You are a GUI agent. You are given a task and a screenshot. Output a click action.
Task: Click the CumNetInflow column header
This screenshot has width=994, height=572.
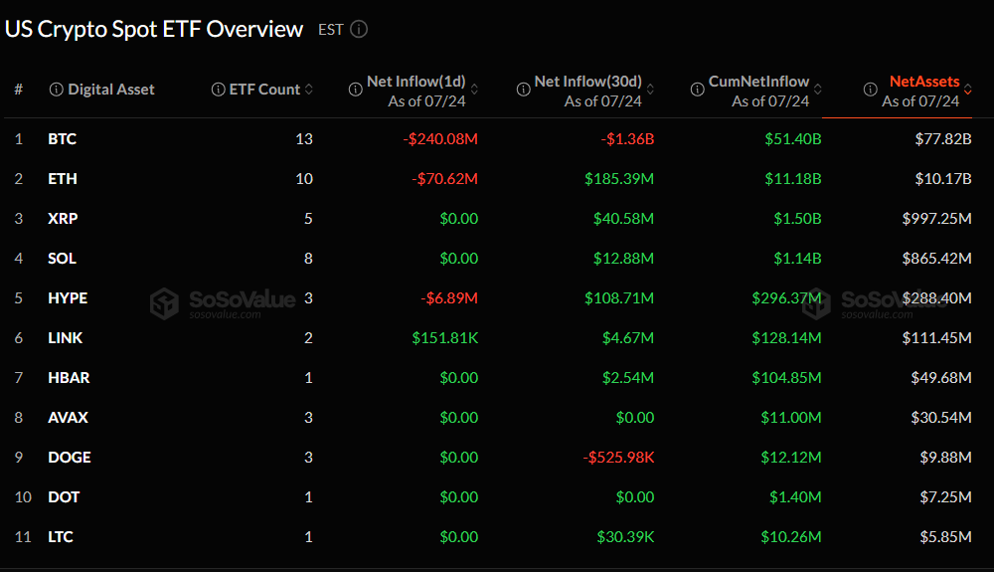pyautogui.click(x=758, y=82)
